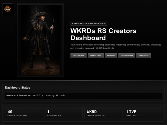Go to Time Zones section
The image size is (167, 125).
143,56
